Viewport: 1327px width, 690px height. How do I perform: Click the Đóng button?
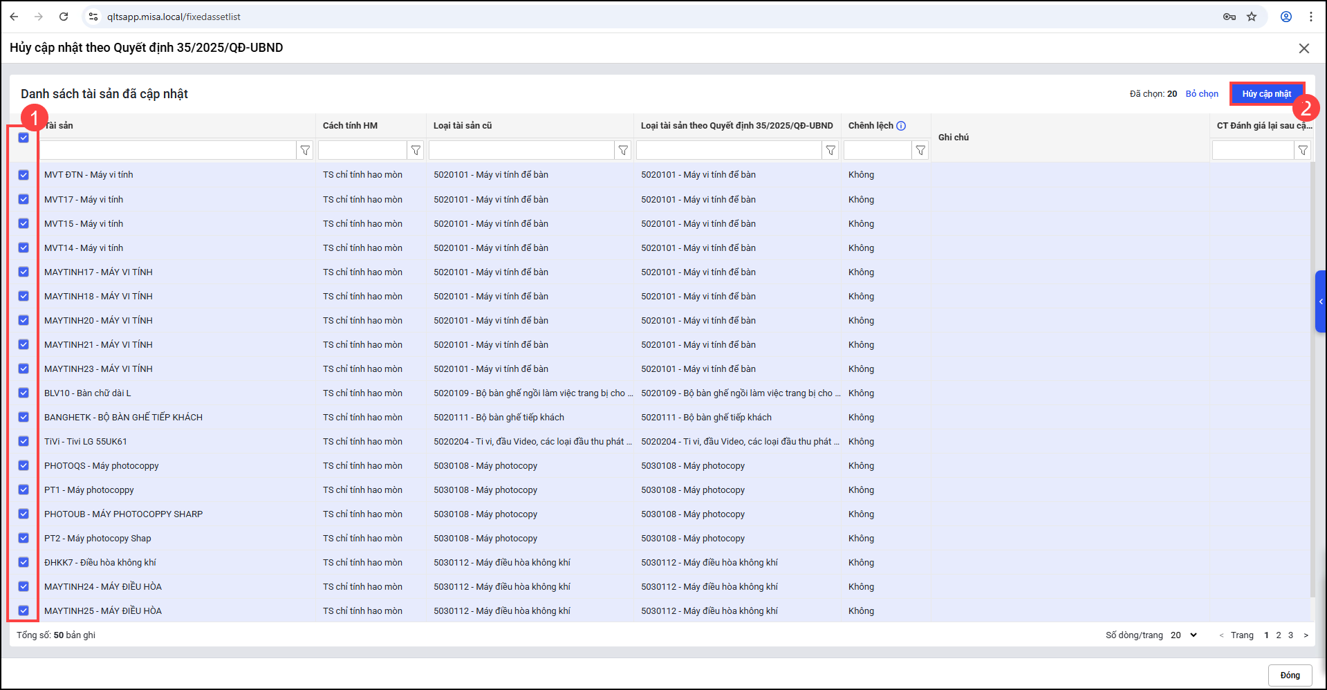[1290, 675]
